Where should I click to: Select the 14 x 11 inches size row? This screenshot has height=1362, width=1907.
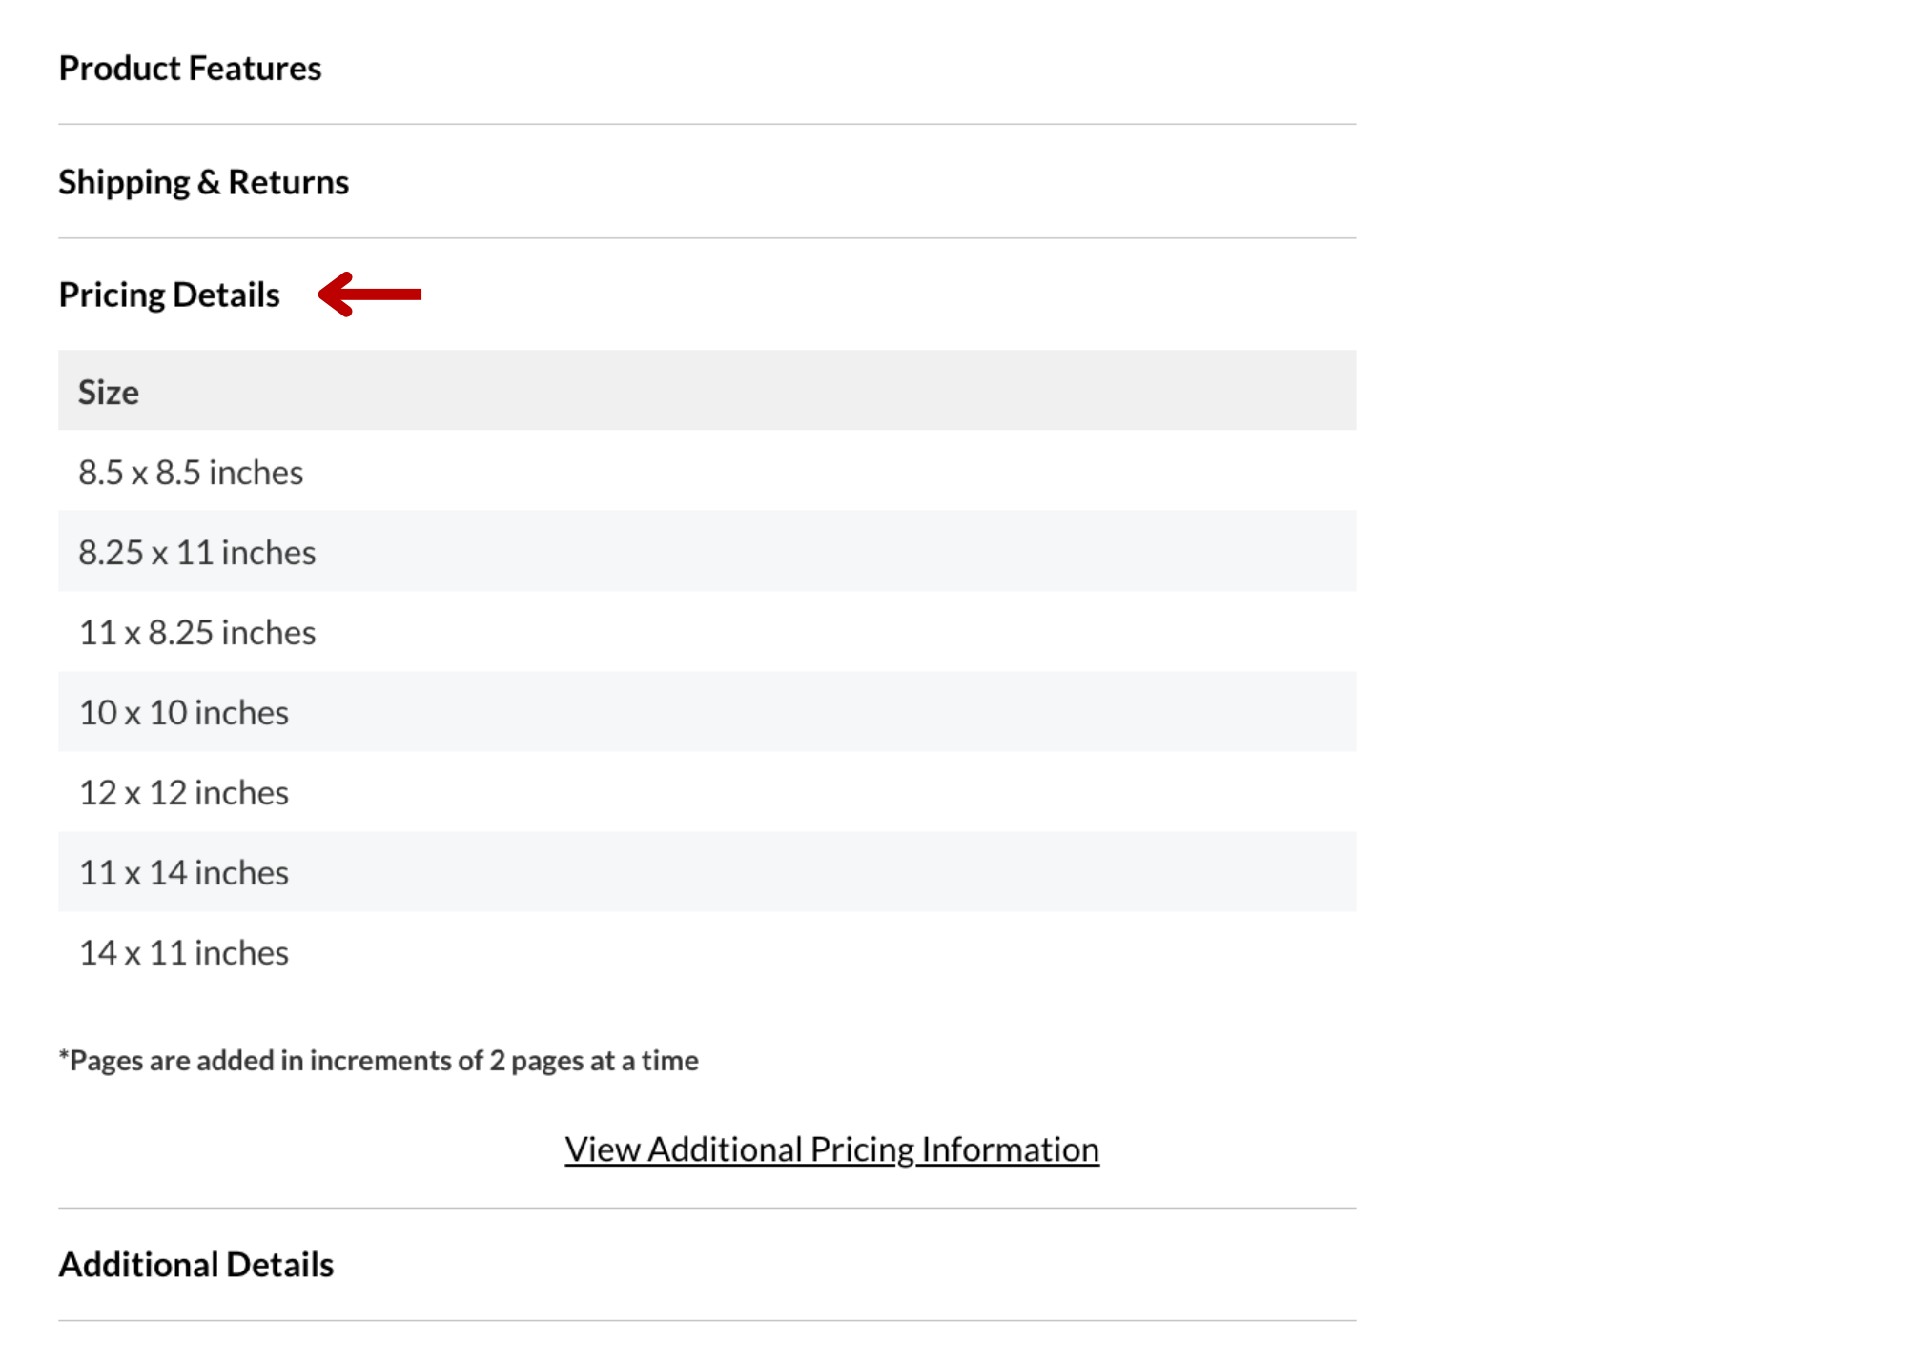pos(183,951)
